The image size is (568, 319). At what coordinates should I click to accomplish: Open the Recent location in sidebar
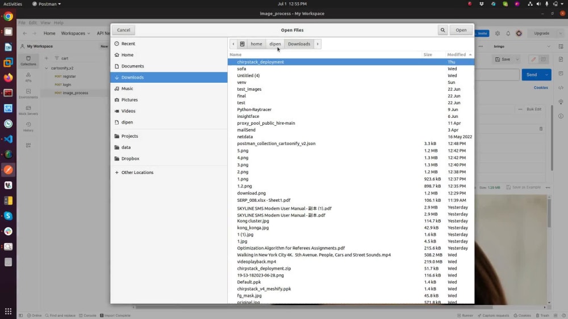169,44
